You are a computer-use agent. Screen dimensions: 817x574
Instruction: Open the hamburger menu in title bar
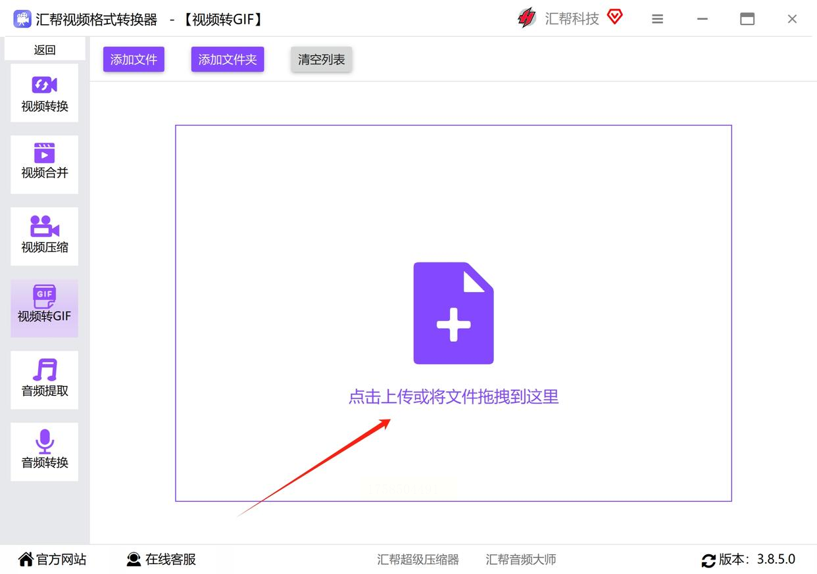657,19
